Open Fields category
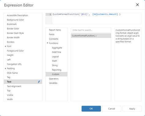The height and width of the screenshot is (116, 145). click(57, 34)
